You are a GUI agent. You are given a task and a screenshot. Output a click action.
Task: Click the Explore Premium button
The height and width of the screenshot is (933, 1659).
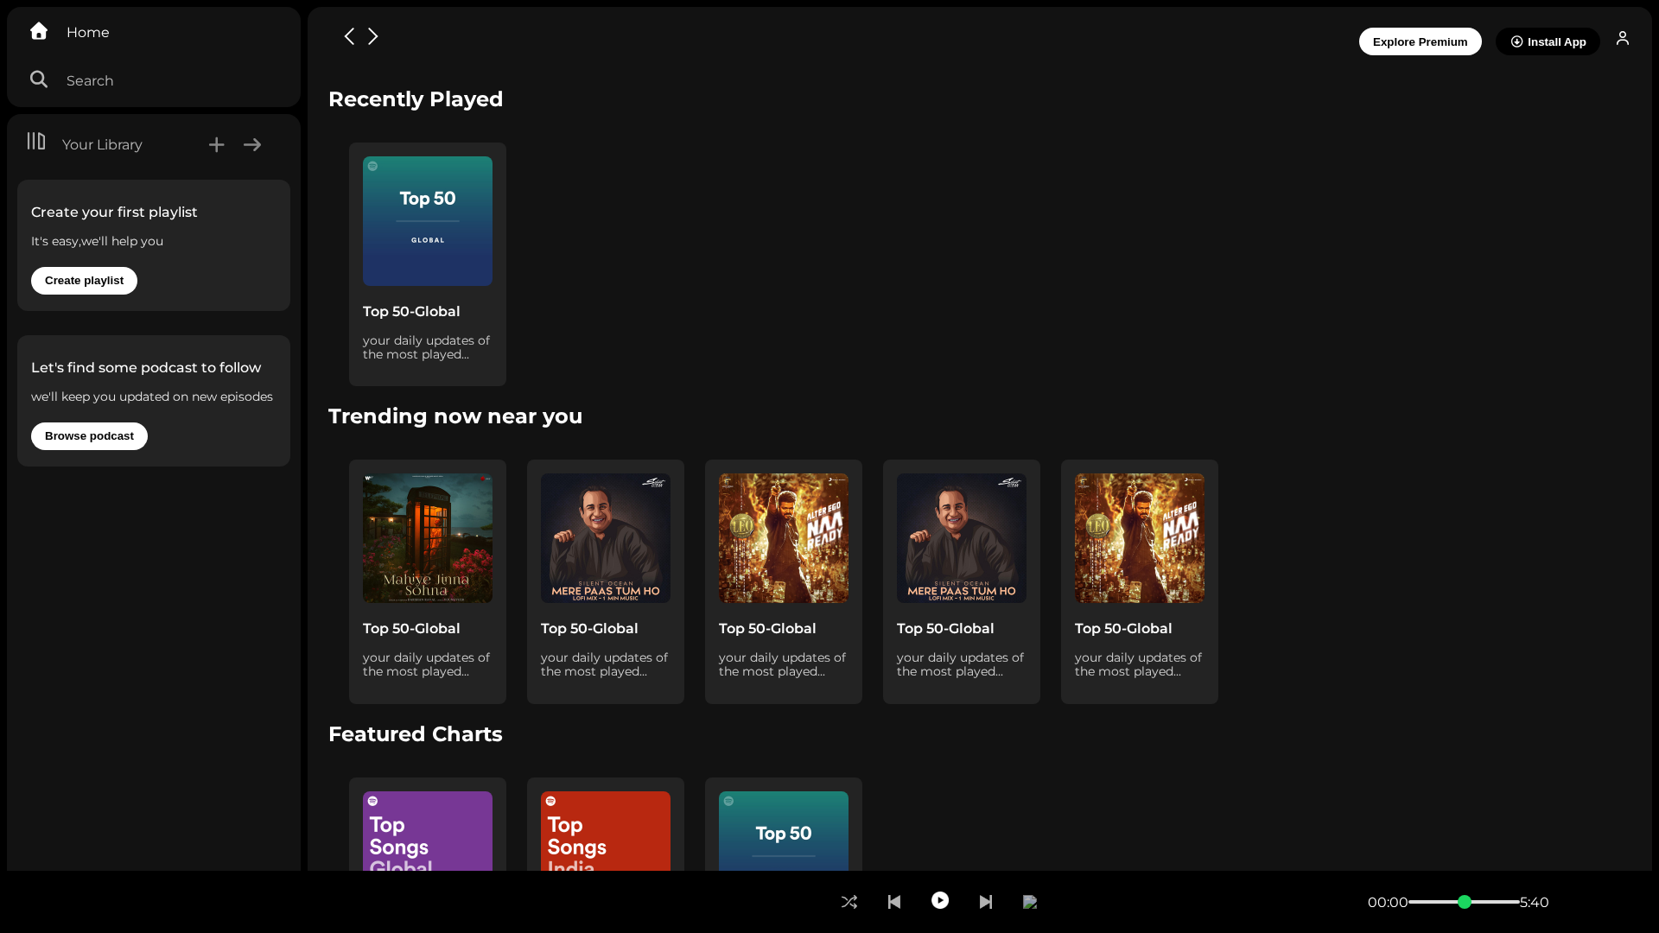pyautogui.click(x=1421, y=41)
